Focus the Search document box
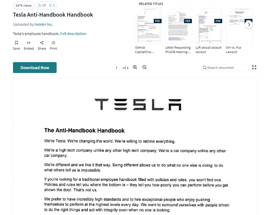The image size is (273, 215). pos(225,68)
